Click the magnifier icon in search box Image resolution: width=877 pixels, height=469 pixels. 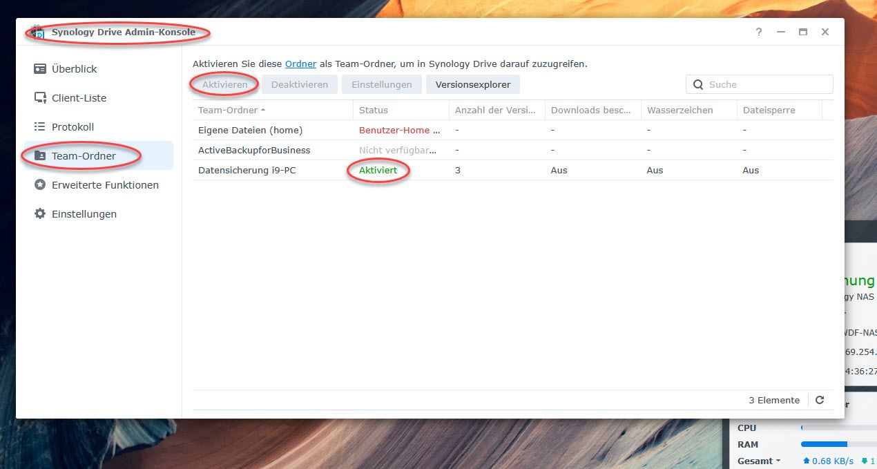(698, 85)
